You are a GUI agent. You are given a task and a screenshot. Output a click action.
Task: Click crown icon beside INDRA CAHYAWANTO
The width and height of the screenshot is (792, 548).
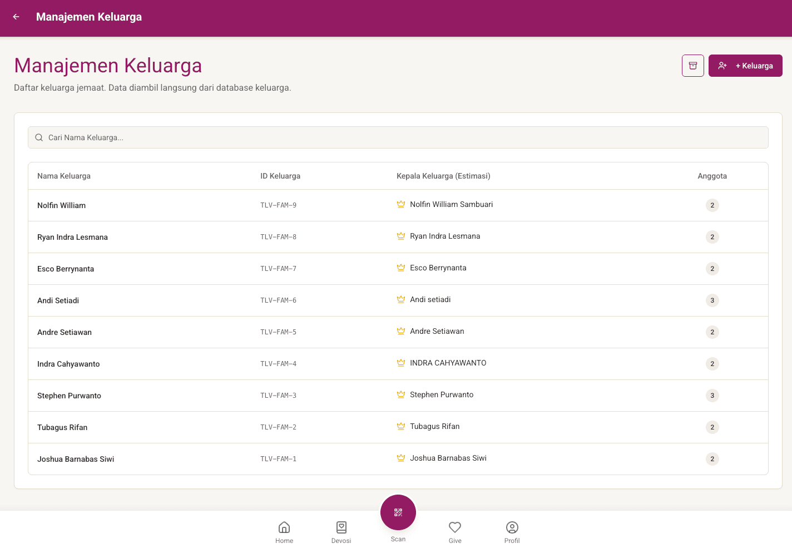click(x=401, y=363)
